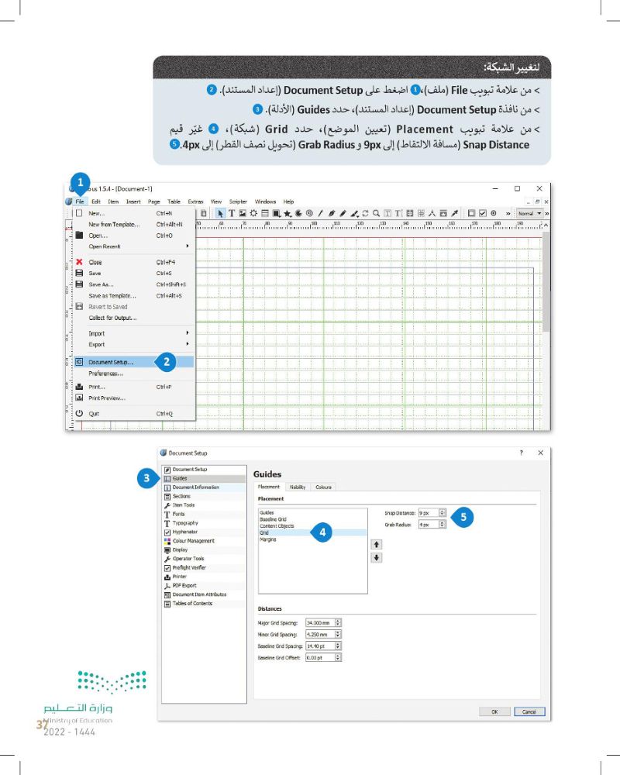Screen dimensions: 620x775
Task: Click the icon beside Colour Management
Action: click(x=167, y=541)
